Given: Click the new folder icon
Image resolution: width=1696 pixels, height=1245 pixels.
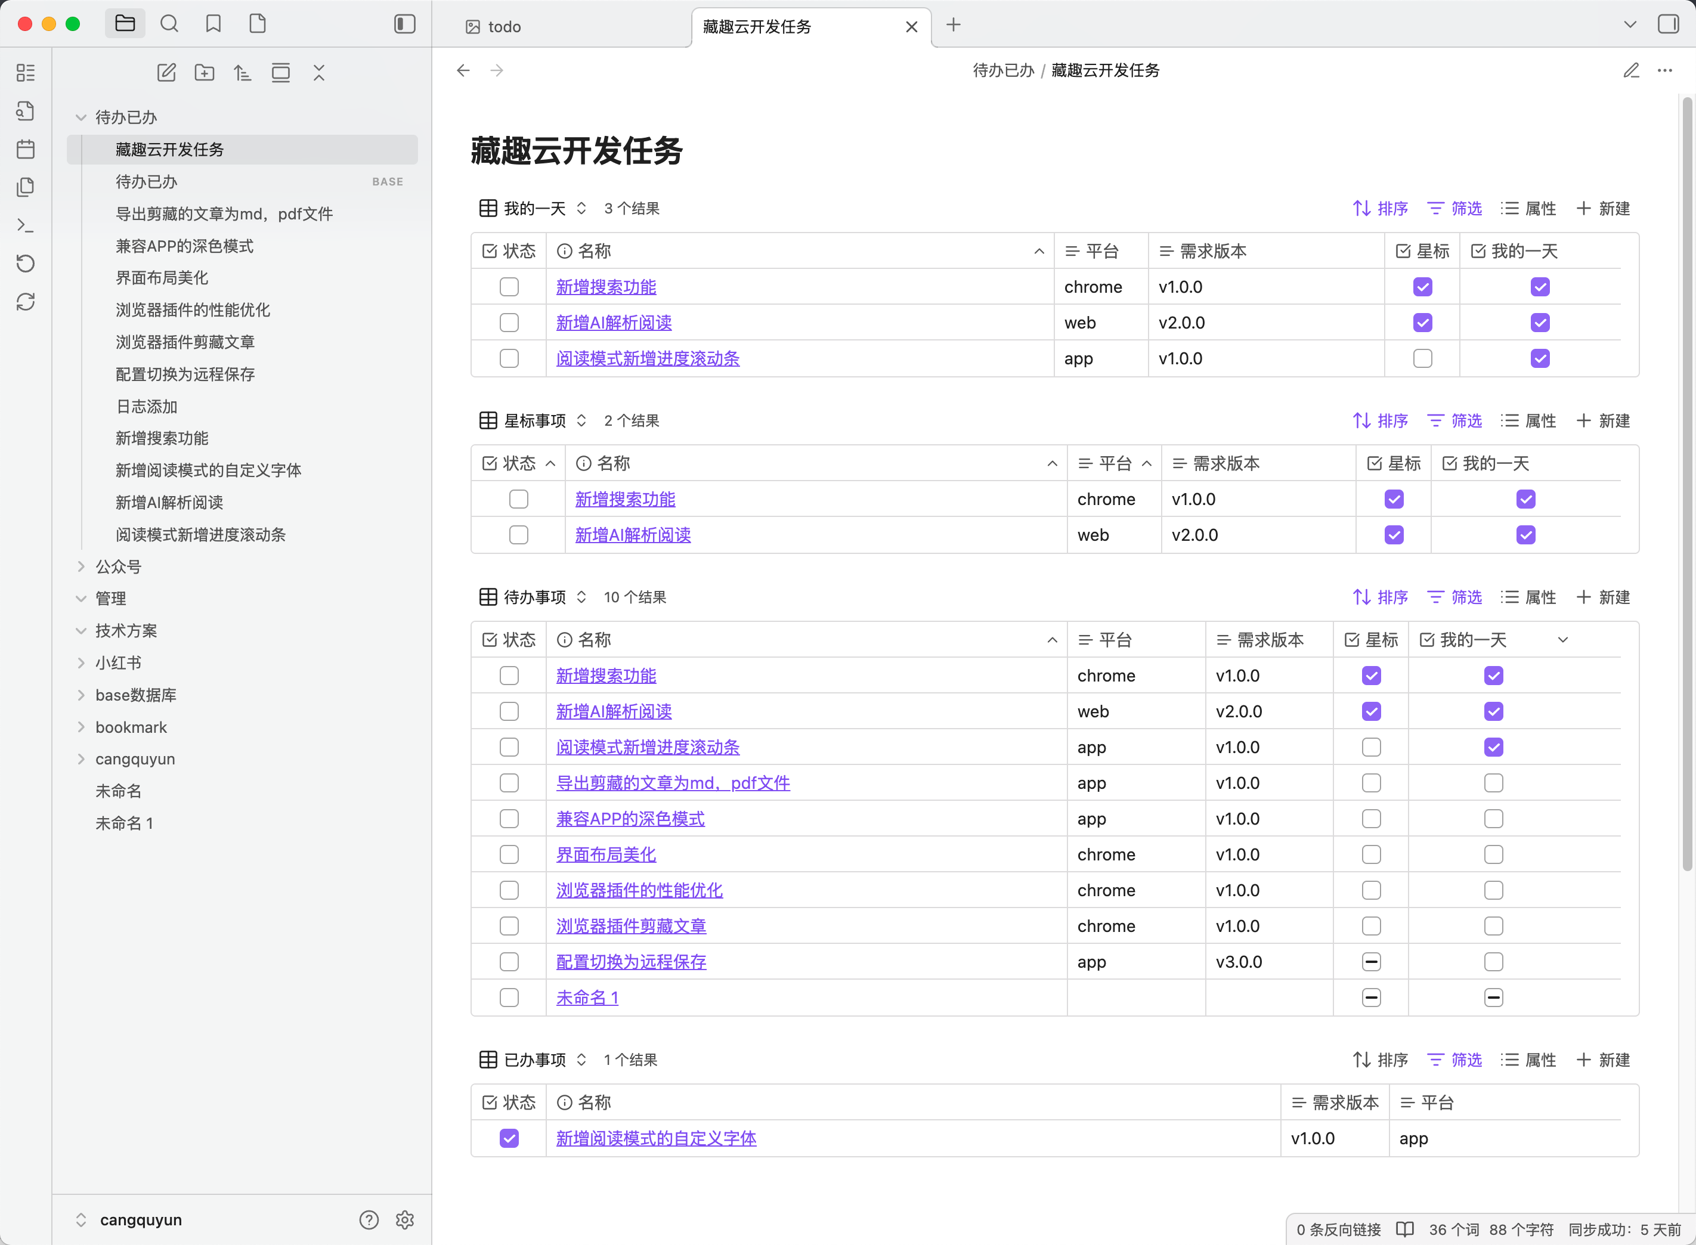Looking at the screenshot, I should pos(205,73).
